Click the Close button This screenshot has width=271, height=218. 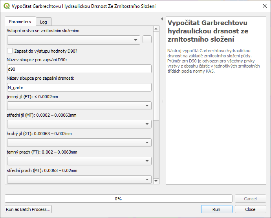click(250, 209)
